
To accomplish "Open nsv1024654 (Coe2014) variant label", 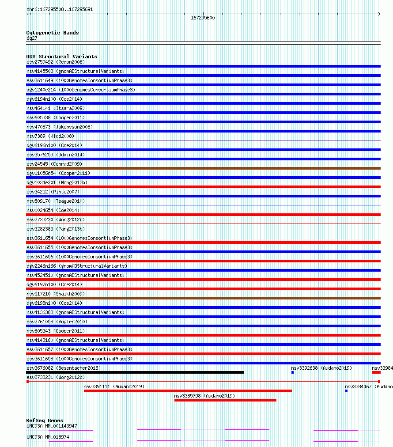I will click(x=53, y=210).
